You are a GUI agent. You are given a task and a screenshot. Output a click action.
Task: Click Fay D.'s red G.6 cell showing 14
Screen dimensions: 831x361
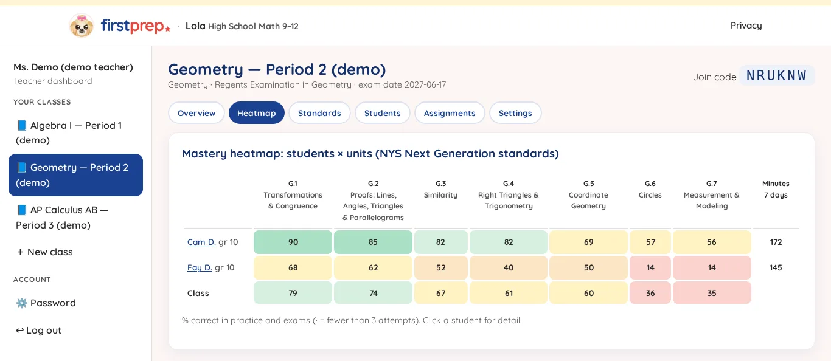coord(650,267)
